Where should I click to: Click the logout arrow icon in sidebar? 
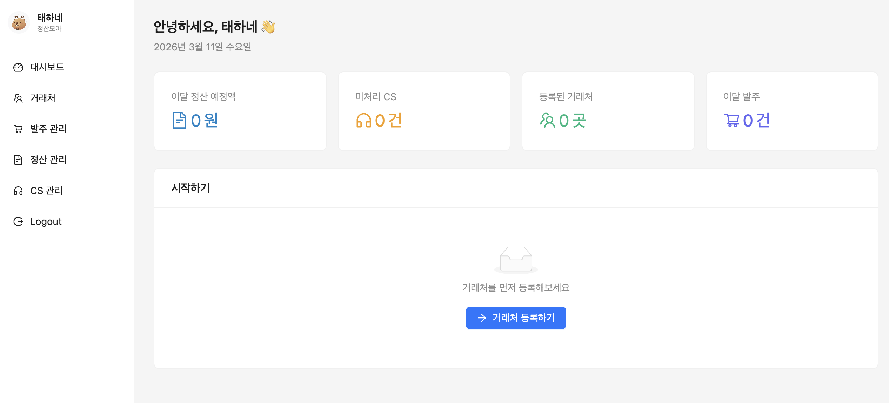click(18, 221)
